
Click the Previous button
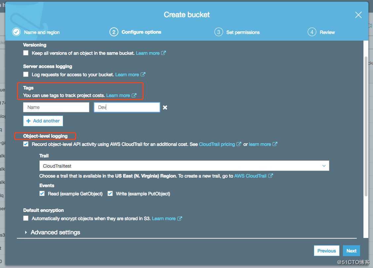pos(327,251)
